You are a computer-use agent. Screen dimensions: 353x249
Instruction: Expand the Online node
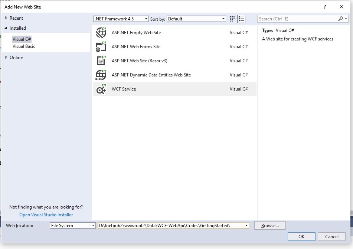[6, 58]
